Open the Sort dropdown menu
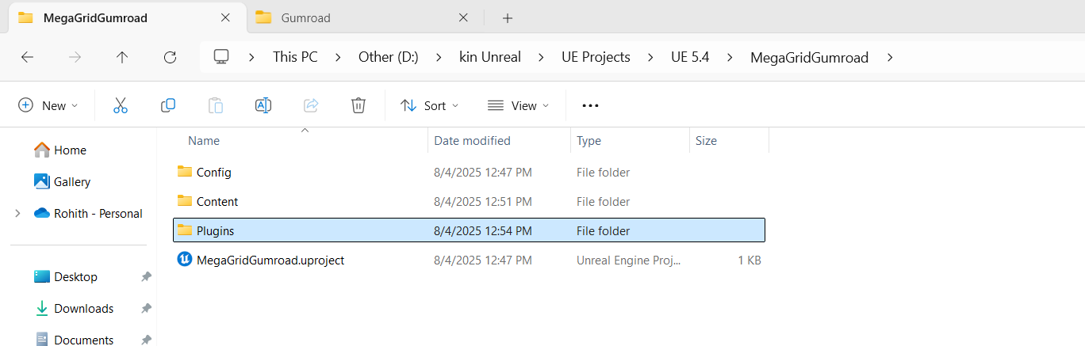 [430, 105]
